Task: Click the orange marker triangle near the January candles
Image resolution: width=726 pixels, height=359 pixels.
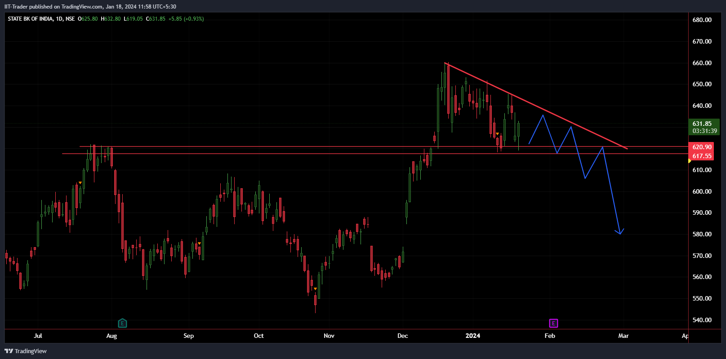Action: [498, 134]
